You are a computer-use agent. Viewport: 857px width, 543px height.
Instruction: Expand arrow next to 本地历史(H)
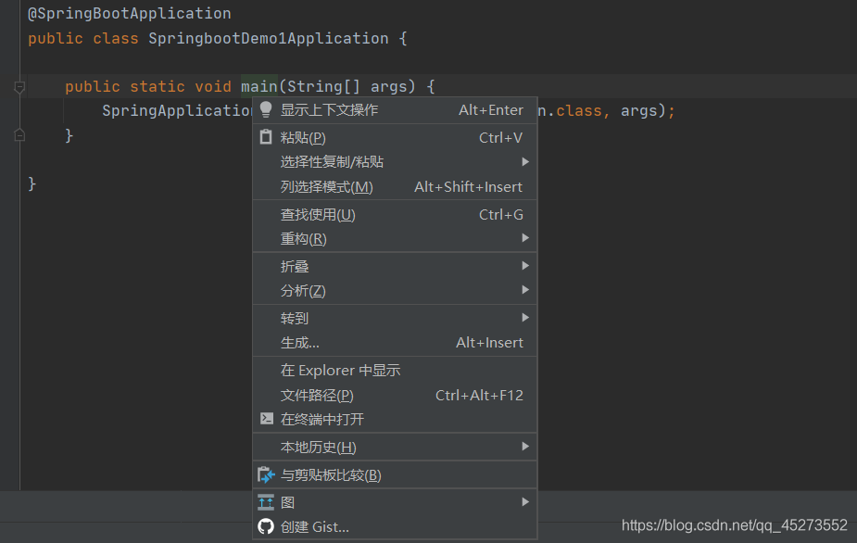[x=525, y=447]
